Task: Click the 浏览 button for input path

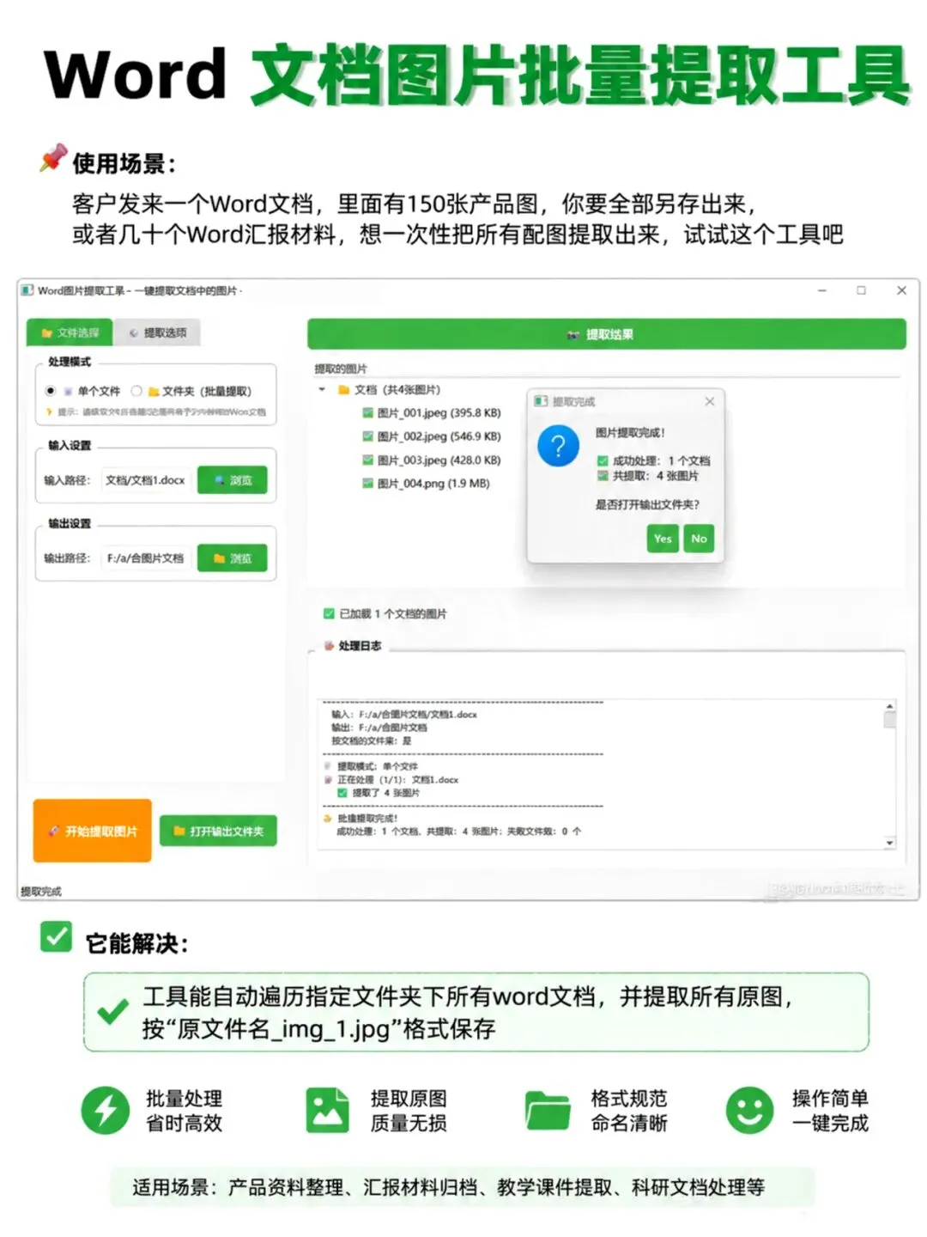Action: [233, 480]
